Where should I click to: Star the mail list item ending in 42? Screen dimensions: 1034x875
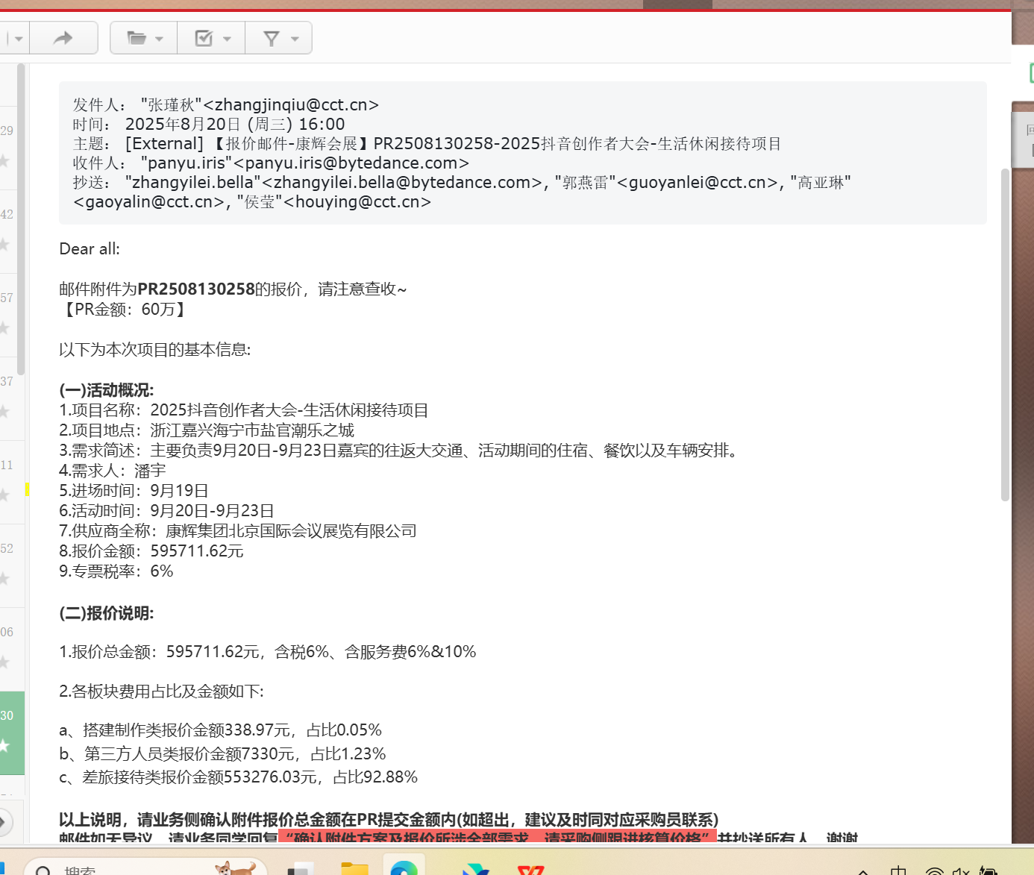(x=4, y=244)
